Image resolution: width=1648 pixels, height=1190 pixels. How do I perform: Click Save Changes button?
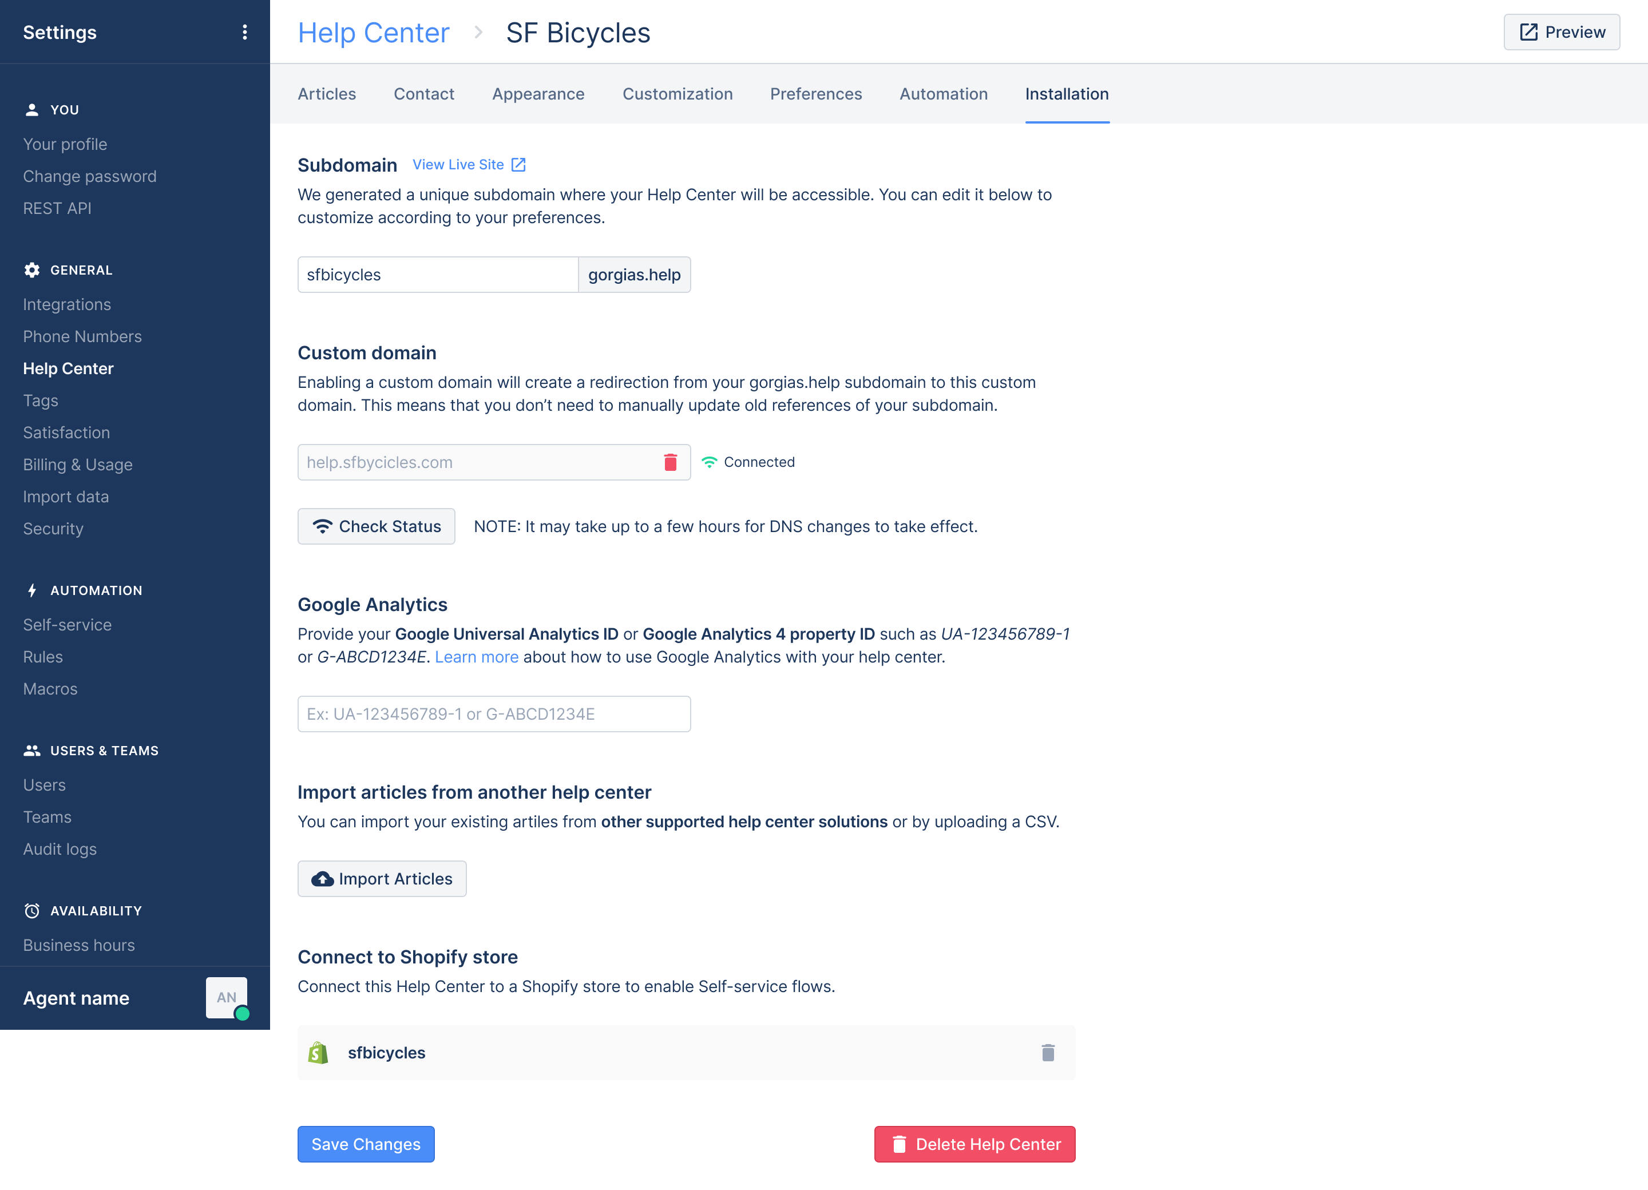pos(366,1144)
